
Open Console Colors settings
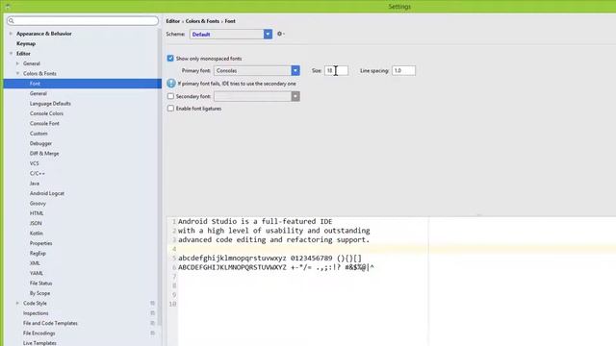[46, 113]
